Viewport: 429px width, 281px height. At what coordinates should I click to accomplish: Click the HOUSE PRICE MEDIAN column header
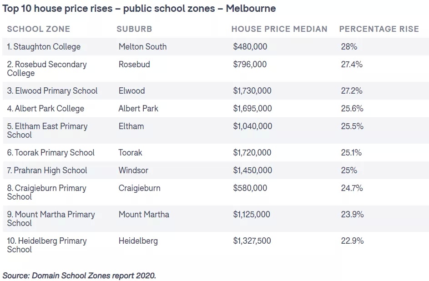(279, 29)
